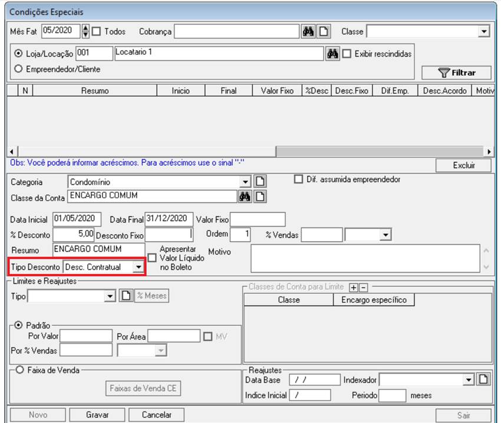Click the Resumo column header
This screenshot has width=501, height=423.
tap(95, 91)
